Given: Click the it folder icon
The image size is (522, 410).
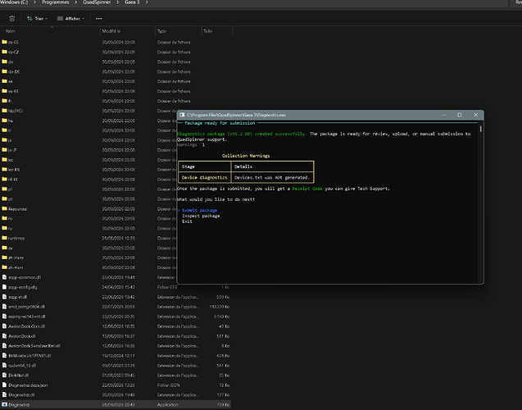Looking at the screenshot, I should click(4, 130).
